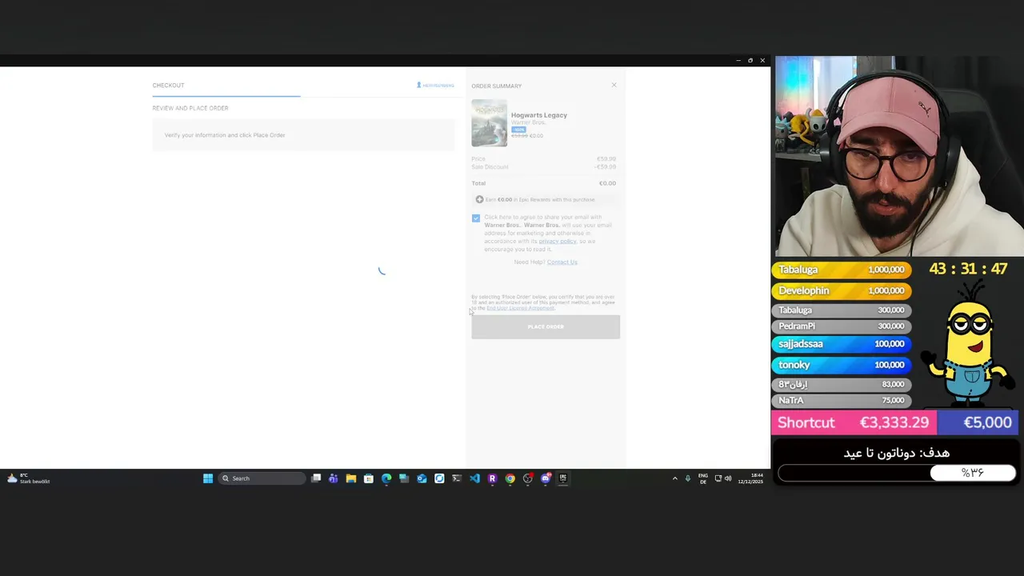Close the order summary with the X
1024x576 pixels.
point(614,85)
